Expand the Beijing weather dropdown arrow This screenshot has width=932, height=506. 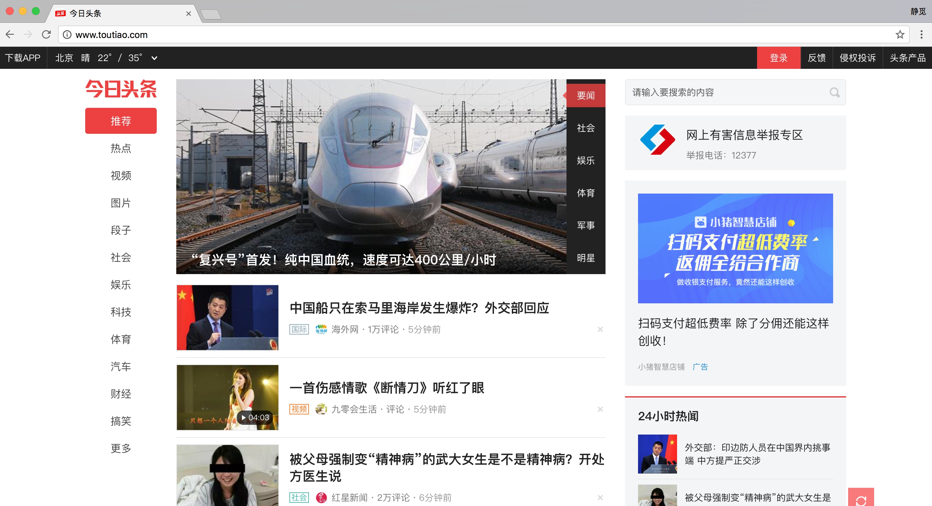[x=154, y=58]
